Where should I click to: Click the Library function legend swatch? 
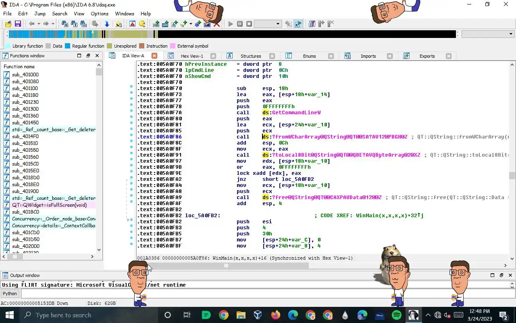8,46
